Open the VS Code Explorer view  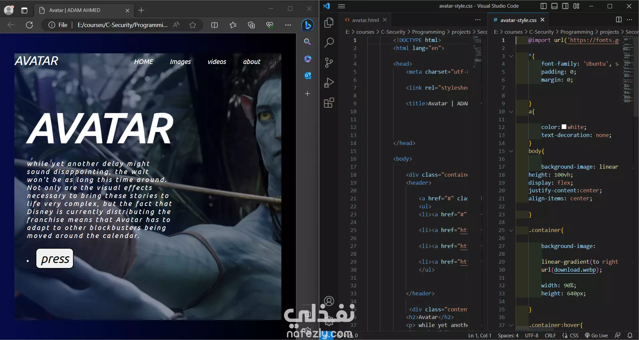point(329,23)
